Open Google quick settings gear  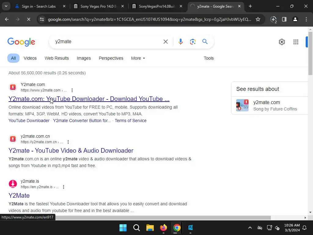tap(282, 42)
